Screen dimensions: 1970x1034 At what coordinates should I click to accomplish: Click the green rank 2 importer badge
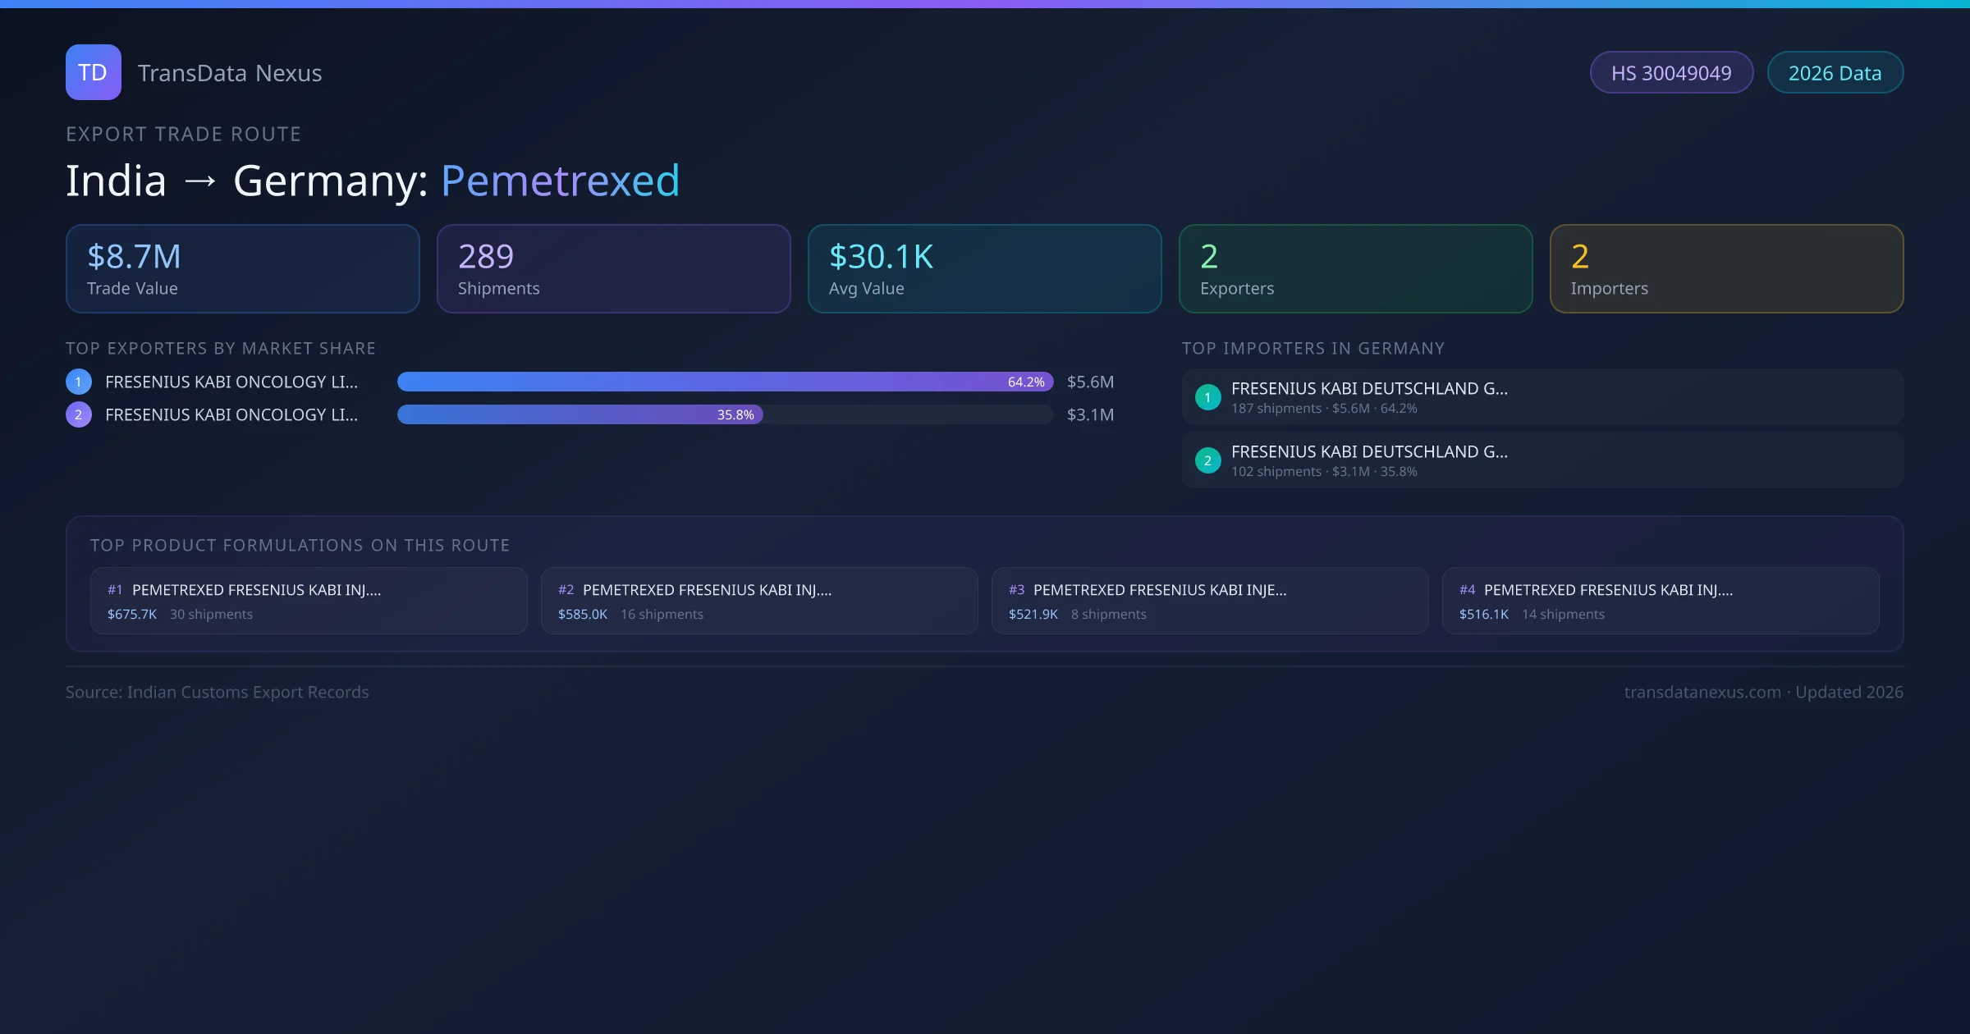click(x=1207, y=460)
